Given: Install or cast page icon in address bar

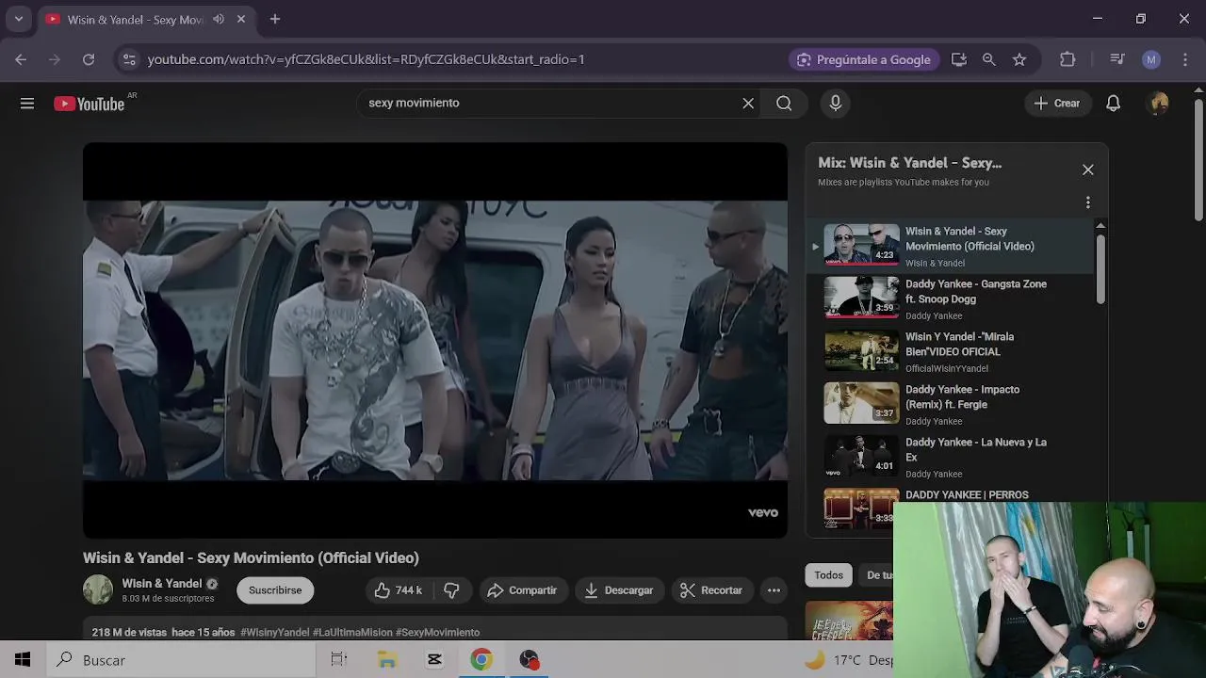Looking at the screenshot, I should pyautogui.click(x=959, y=59).
